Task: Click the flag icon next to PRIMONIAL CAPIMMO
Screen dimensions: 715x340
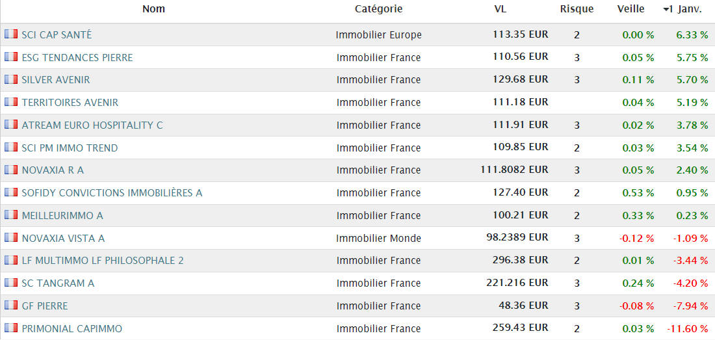Action: click(x=11, y=328)
